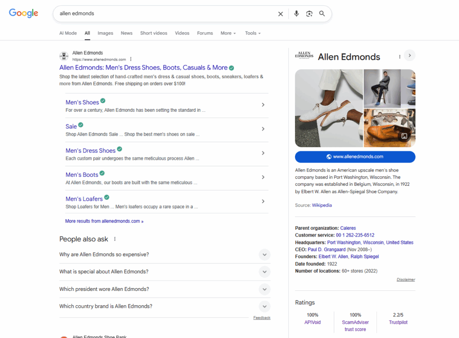Viewport: 459px width, 338px height.
Task: Click the www.allenedmonds.com website button
Action: pos(355,157)
